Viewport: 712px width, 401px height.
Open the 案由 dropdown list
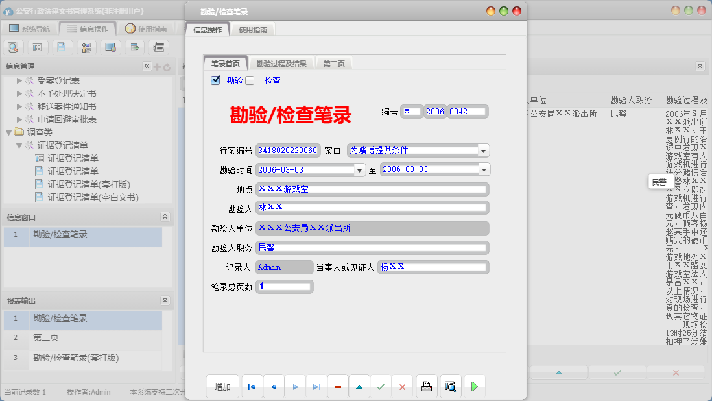482,150
